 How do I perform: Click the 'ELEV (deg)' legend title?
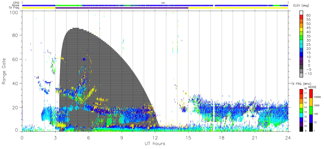pyautogui.click(x=301, y=6)
